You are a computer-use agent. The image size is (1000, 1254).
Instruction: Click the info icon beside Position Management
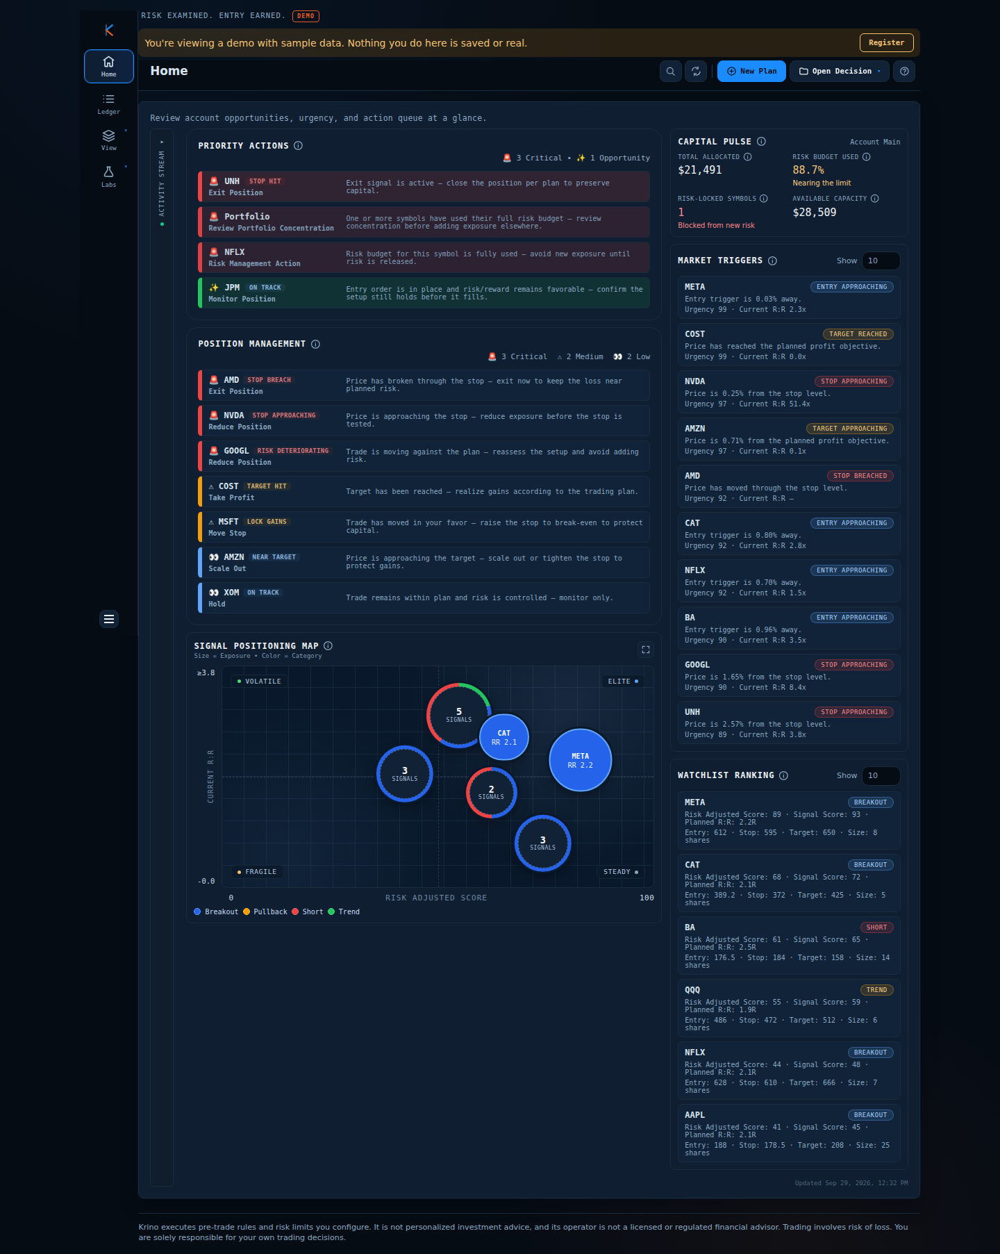pyautogui.click(x=315, y=344)
